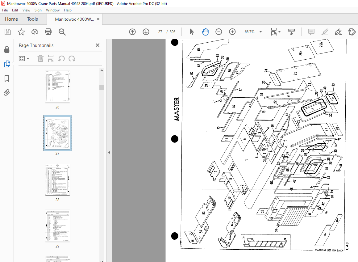
Task: Click the security lock sidebar icon
Action: pyautogui.click(x=7, y=49)
